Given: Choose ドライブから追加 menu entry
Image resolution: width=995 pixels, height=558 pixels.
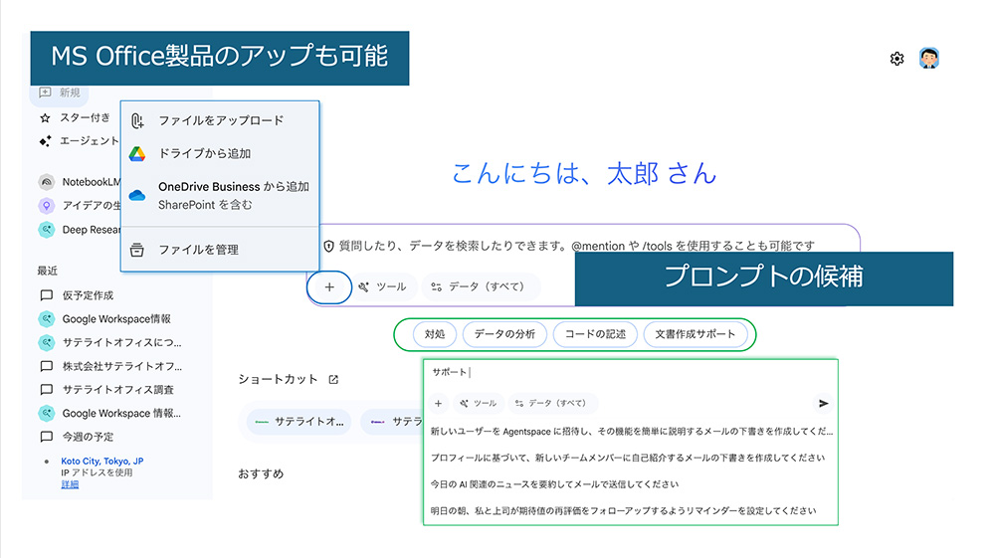Looking at the screenshot, I should (x=204, y=153).
